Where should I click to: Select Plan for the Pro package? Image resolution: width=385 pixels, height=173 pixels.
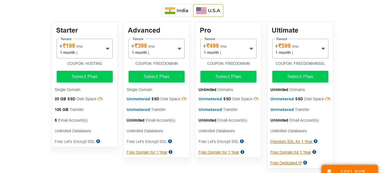click(228, 76)
